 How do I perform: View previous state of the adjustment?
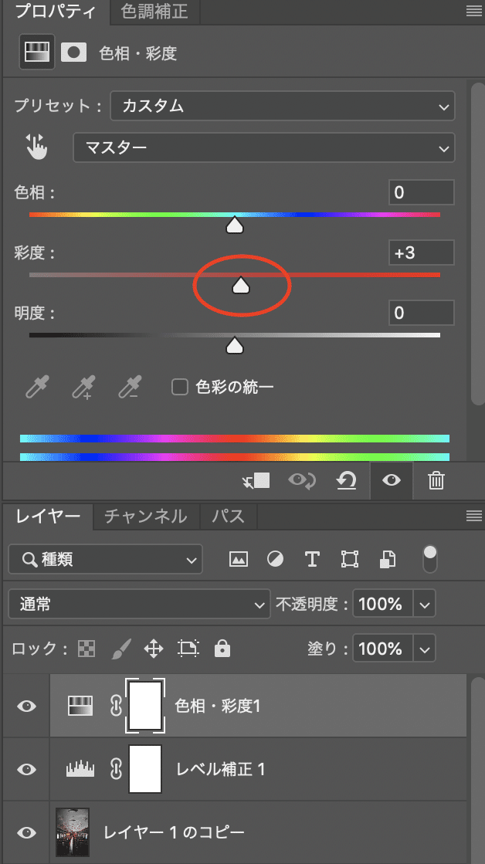click(x=302, y=480)
